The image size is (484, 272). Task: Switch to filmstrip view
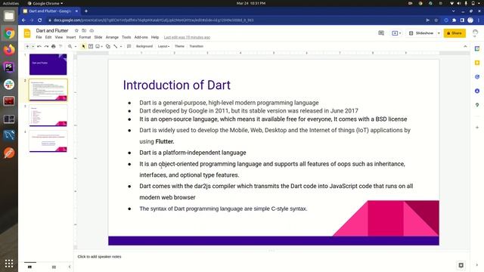(x=30, y=267)
